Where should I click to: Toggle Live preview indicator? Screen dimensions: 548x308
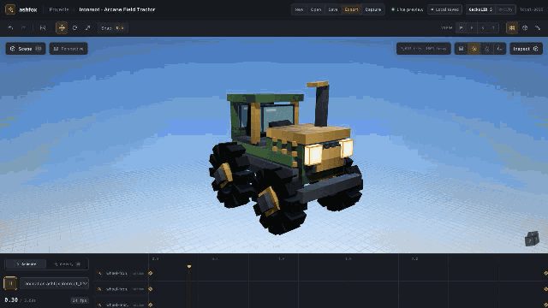point(408,9)
